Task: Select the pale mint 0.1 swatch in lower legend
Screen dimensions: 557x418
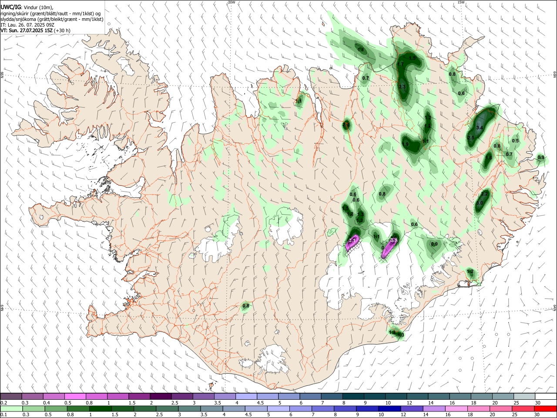Action: tap(11, 408)
